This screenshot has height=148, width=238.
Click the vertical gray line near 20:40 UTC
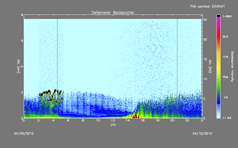pyautogui.click(x=177, y=68)
